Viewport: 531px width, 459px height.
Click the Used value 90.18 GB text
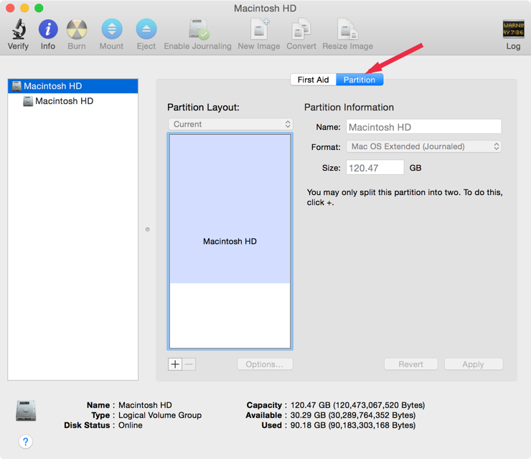[x=353, y=425]
